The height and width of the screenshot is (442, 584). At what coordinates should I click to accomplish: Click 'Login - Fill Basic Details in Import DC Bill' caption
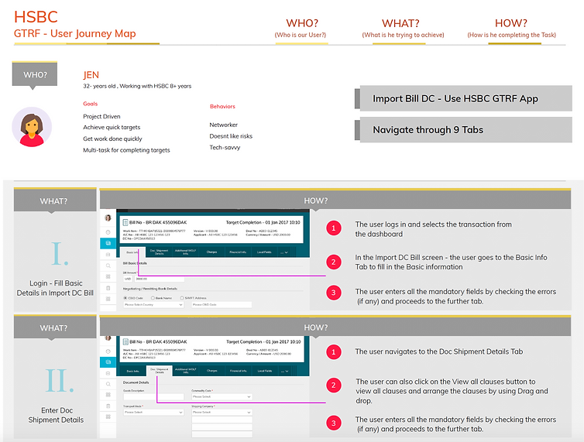[55, 288]
